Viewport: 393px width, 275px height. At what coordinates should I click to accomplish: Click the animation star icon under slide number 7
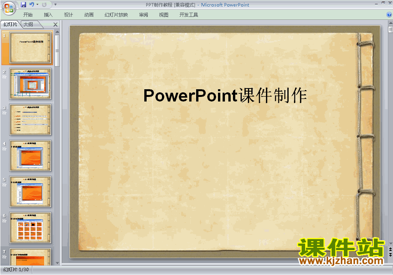click(x=4, y=257)
